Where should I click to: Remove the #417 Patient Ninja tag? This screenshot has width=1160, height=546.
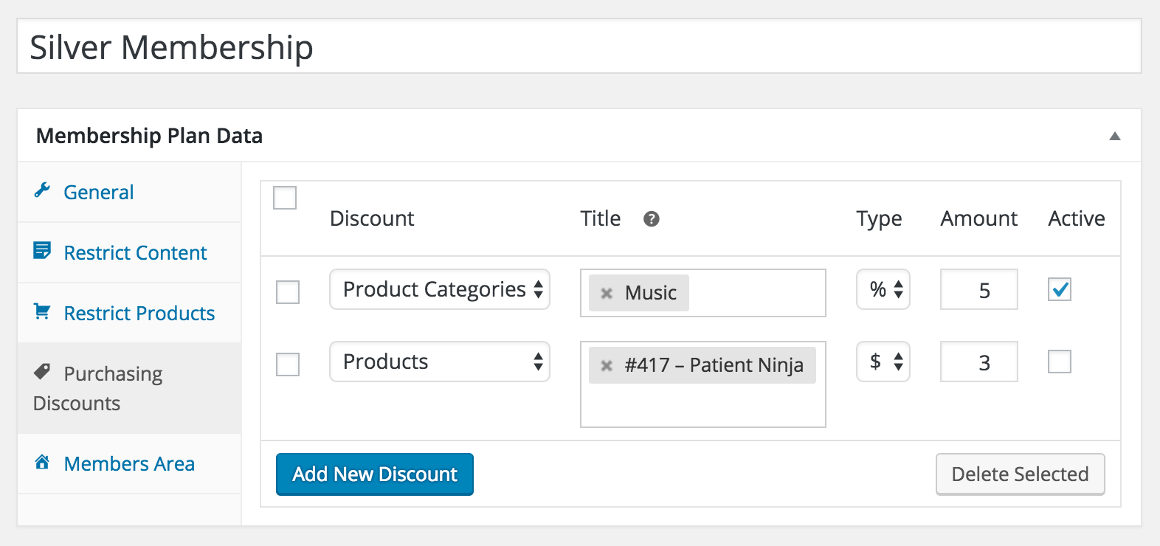click(607, 365)
